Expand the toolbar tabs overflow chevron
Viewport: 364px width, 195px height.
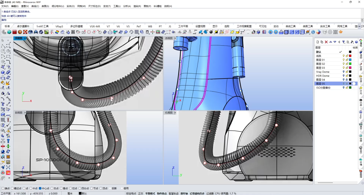359,26
